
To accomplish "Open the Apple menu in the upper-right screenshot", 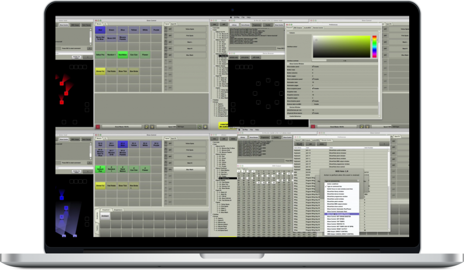I will coord(231,18).
